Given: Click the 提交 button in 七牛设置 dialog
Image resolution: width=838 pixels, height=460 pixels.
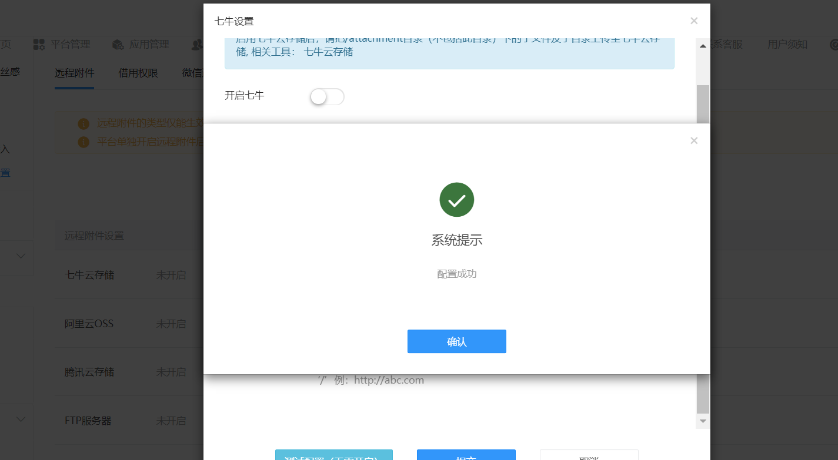Looking at the screenshot, I should pyautogui.click(x=466, y=455).
